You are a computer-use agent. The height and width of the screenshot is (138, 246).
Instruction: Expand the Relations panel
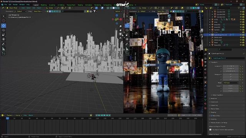214,99
